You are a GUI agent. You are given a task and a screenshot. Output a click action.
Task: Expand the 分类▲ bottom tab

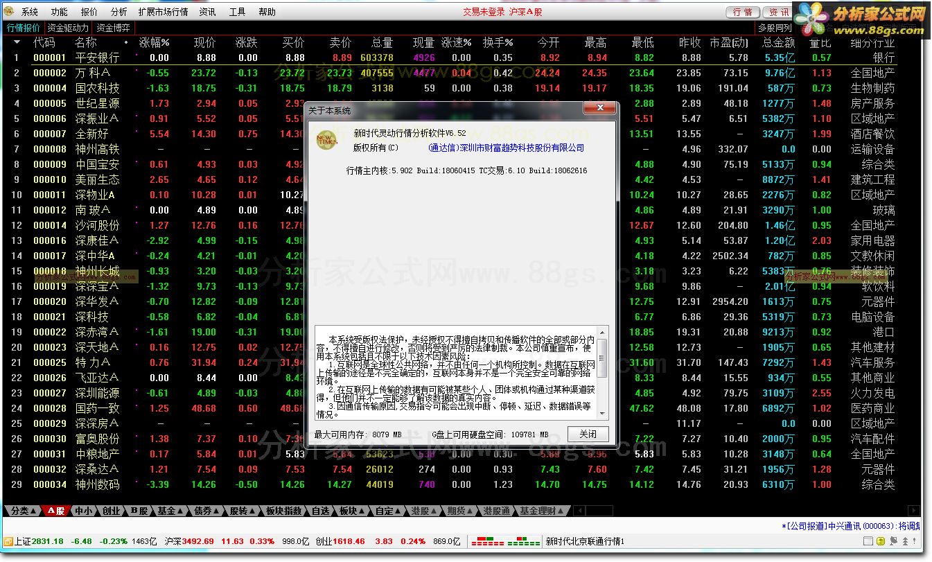(24, 511)
